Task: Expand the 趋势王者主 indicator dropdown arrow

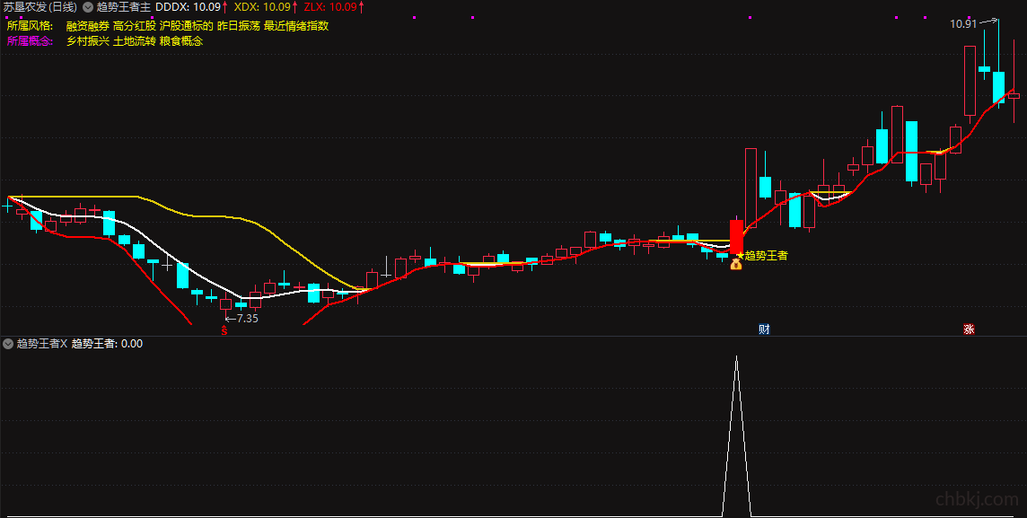Action: (x=87, y=7)
